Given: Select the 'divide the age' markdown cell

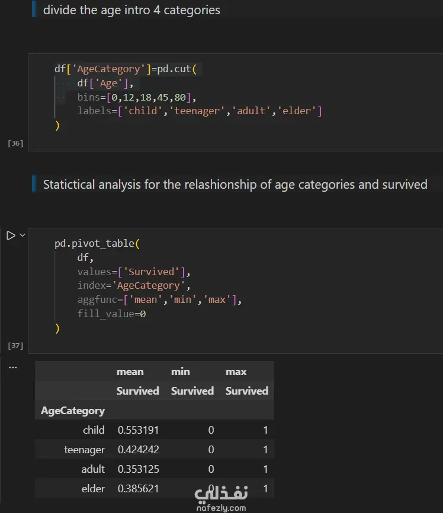Looking at the screenshot, I should tap(131, 10).
